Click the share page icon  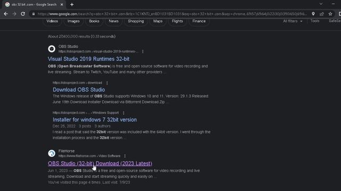(x=322, y=14)
